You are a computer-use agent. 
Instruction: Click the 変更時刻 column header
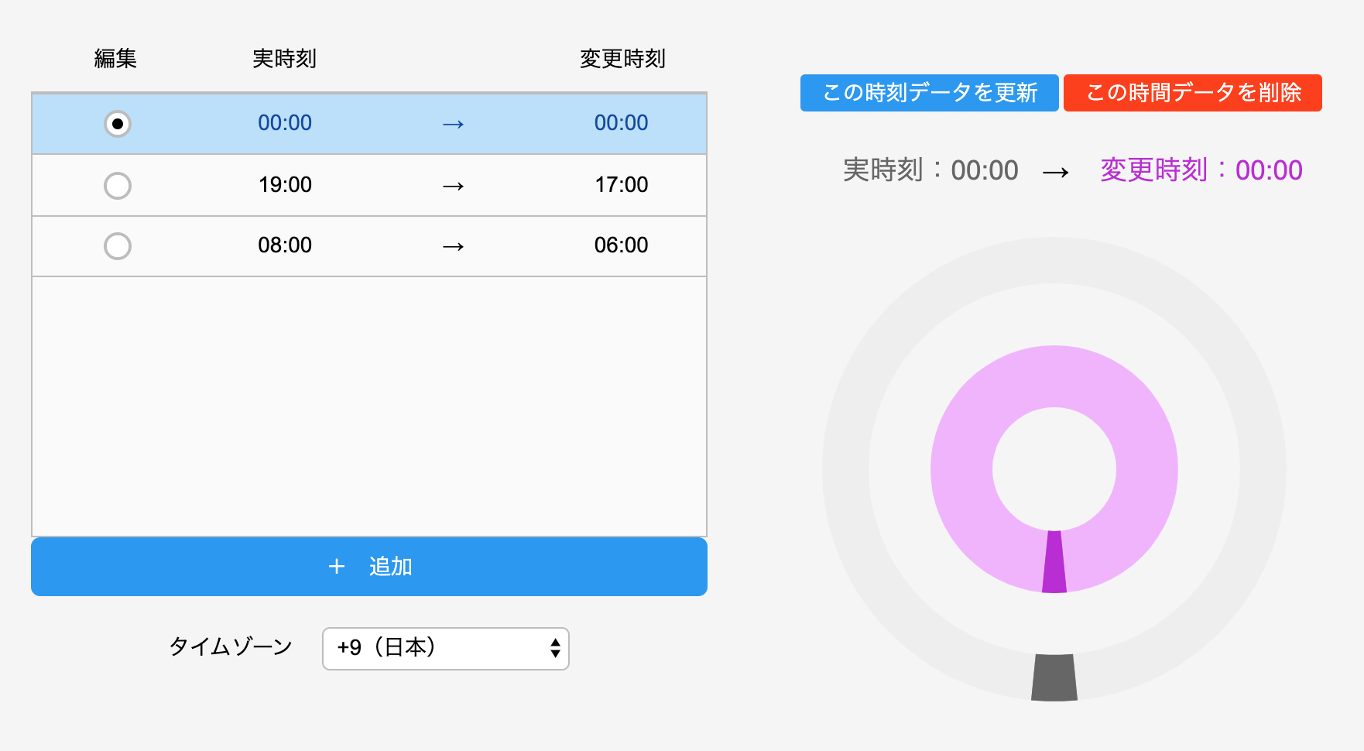tap(622, 59)
